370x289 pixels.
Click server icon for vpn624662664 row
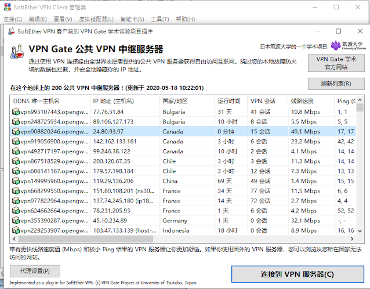[16, 211]
